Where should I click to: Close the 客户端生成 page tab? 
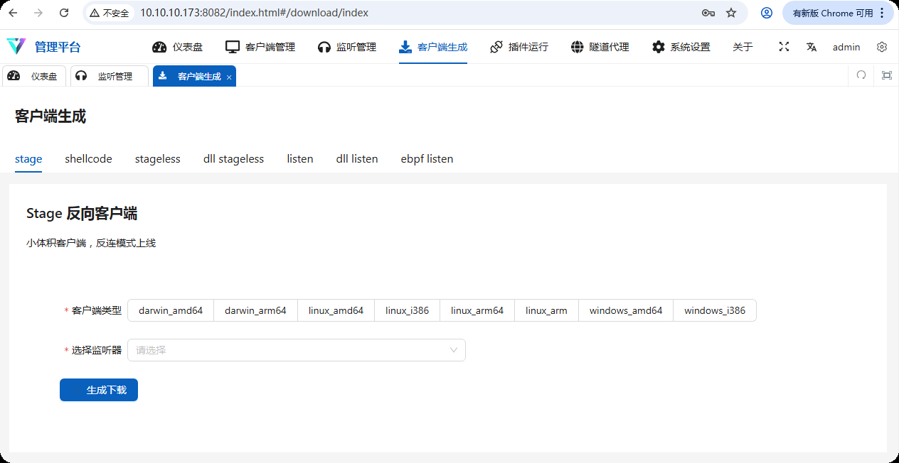click(x=229, y=76)
